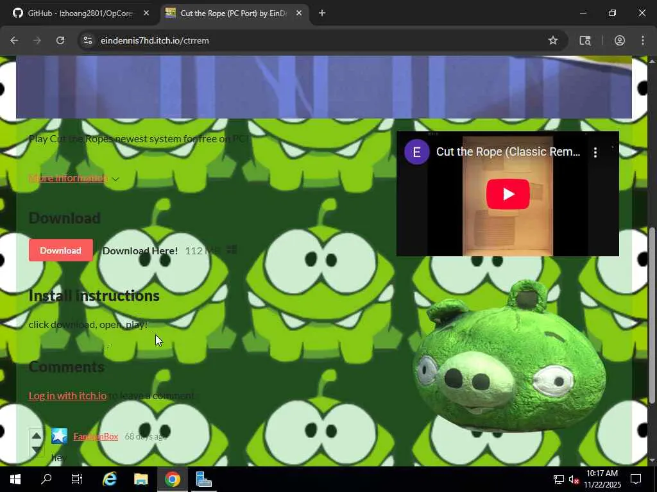Open the search tabs/side panel icon
Screen dimensions: 657x492
click(x=585, y=40)
